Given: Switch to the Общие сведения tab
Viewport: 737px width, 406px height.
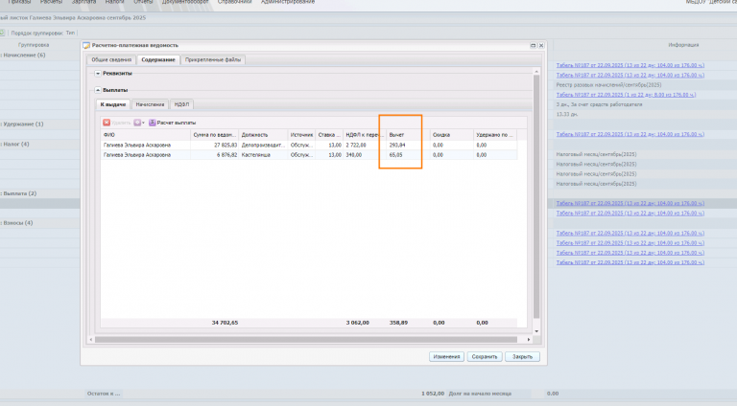Looking at the screenshot, I should pos(111,59).
